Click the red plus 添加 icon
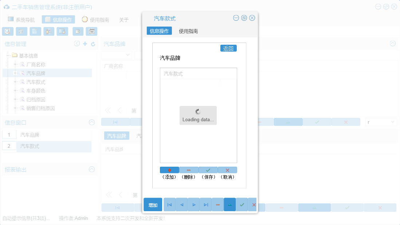The height and width of the screenshot is (225, 400). pyautogui.click(x=169, y=170)
